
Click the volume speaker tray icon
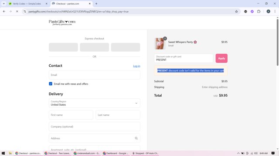[256, 153]
